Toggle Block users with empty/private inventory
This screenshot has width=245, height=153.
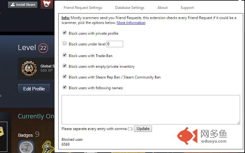tap(65, 66)
